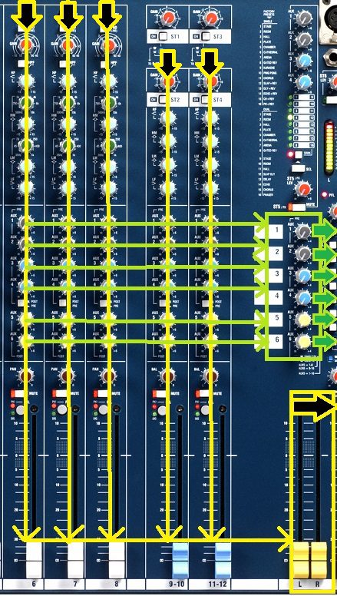The height and width of the screenshot is (596, 337).
Task: Turn stereo 11-12 AUX 6 send knob
Action: click(210, 340)
